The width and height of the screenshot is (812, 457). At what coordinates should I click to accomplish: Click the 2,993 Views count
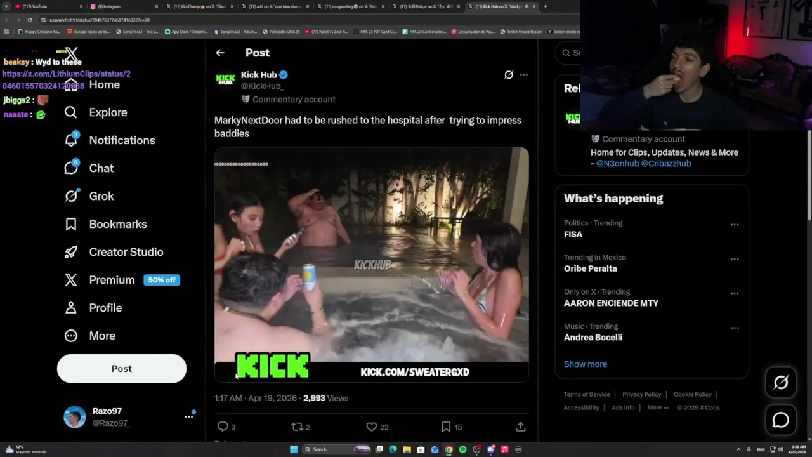325,398
